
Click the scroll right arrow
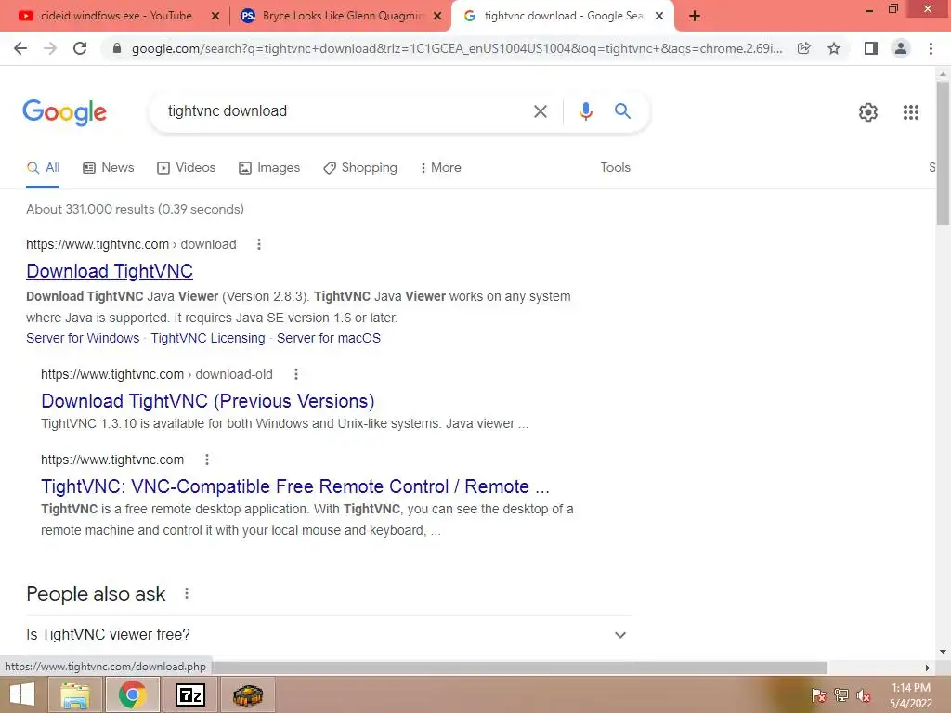pos(928,668)
